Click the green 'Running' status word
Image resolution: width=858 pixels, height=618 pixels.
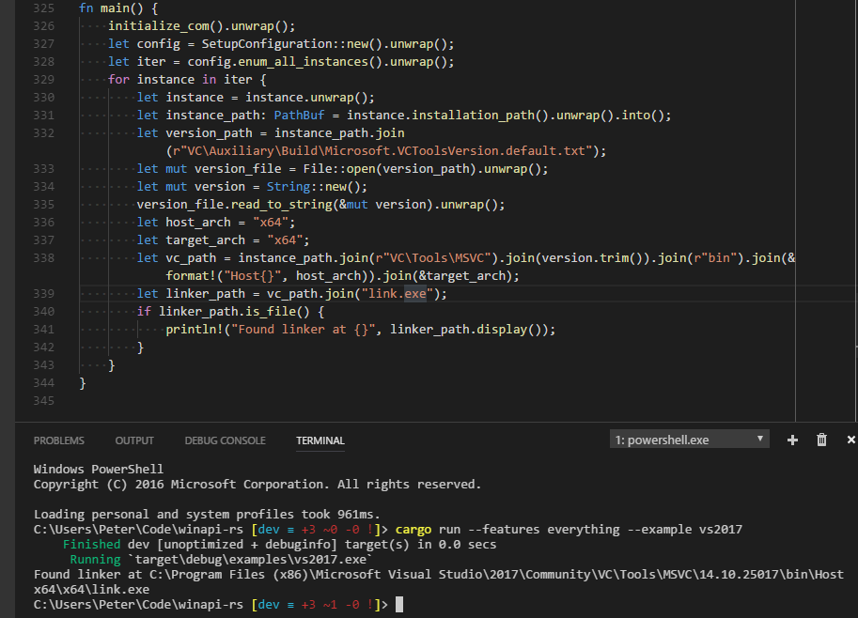pos(95,560)
